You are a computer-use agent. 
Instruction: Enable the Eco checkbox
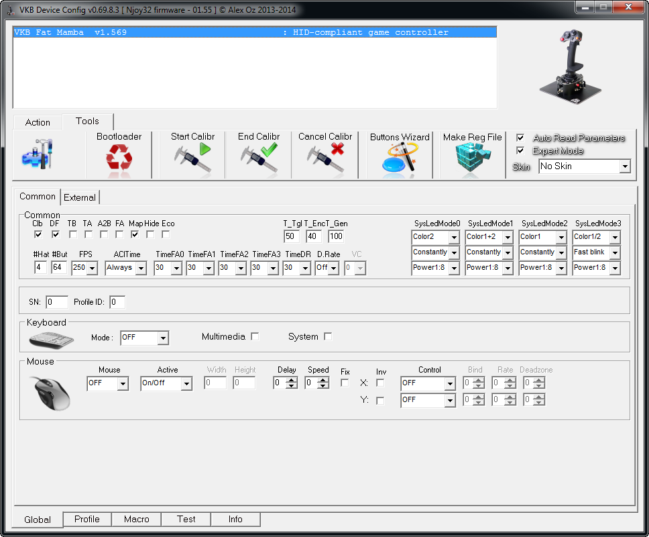[x=166, y=234]
